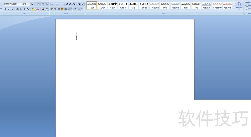Click the Enclosed Characters circle icon
This screenshot has height=137, width=251.
[x=47, y=9]
